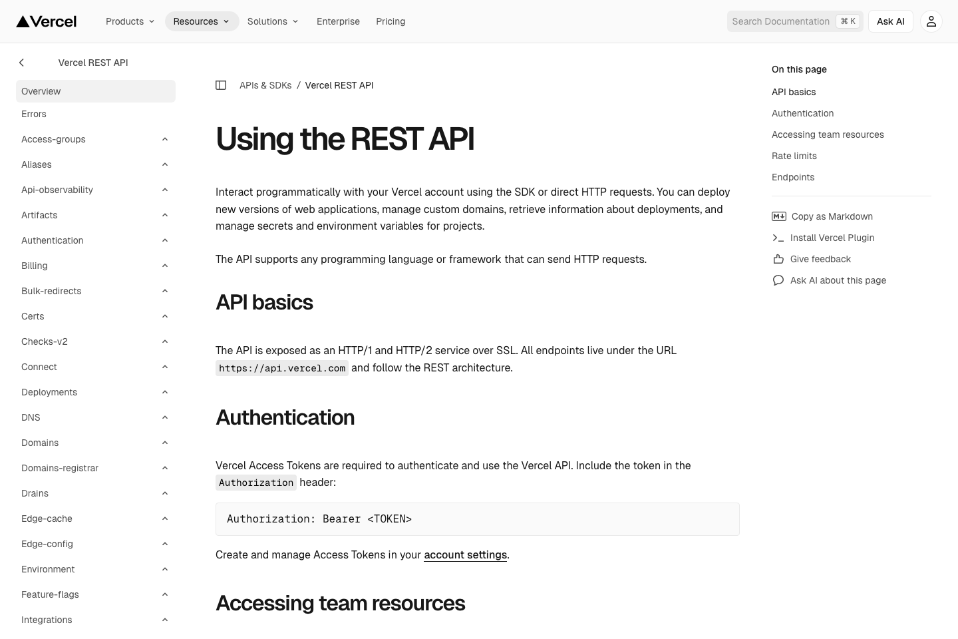Click the Copy as Markdown icon
The image size is (958, 639).
tap(778, 216)
